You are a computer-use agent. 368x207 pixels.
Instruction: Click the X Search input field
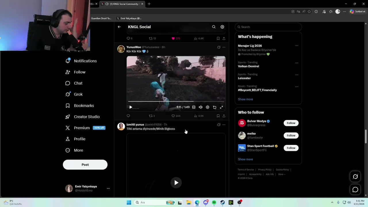coord(268,27)
